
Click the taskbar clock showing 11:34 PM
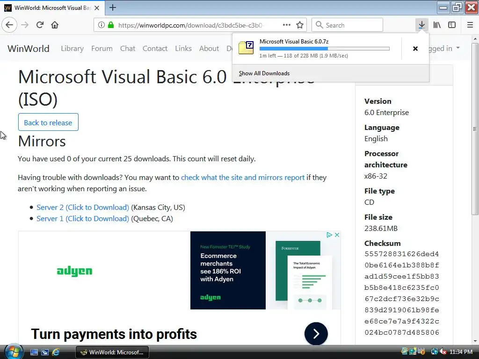461,352
